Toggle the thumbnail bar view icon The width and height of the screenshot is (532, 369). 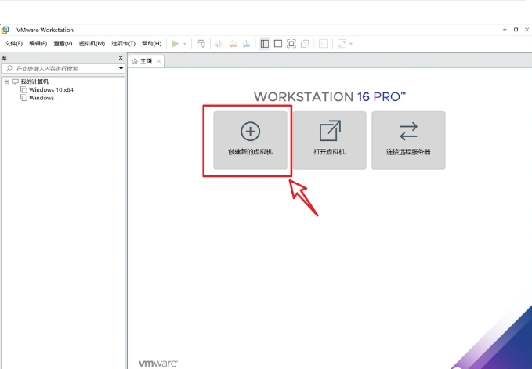point(278,44)
